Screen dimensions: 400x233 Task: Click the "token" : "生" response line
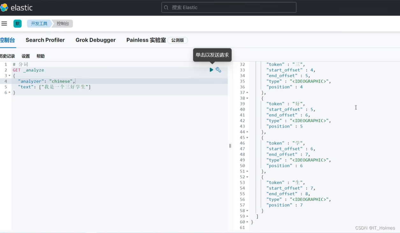286,182
